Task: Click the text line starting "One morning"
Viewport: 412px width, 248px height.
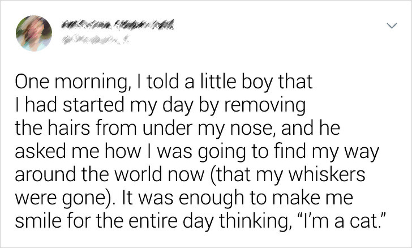Action: [164, 82]
